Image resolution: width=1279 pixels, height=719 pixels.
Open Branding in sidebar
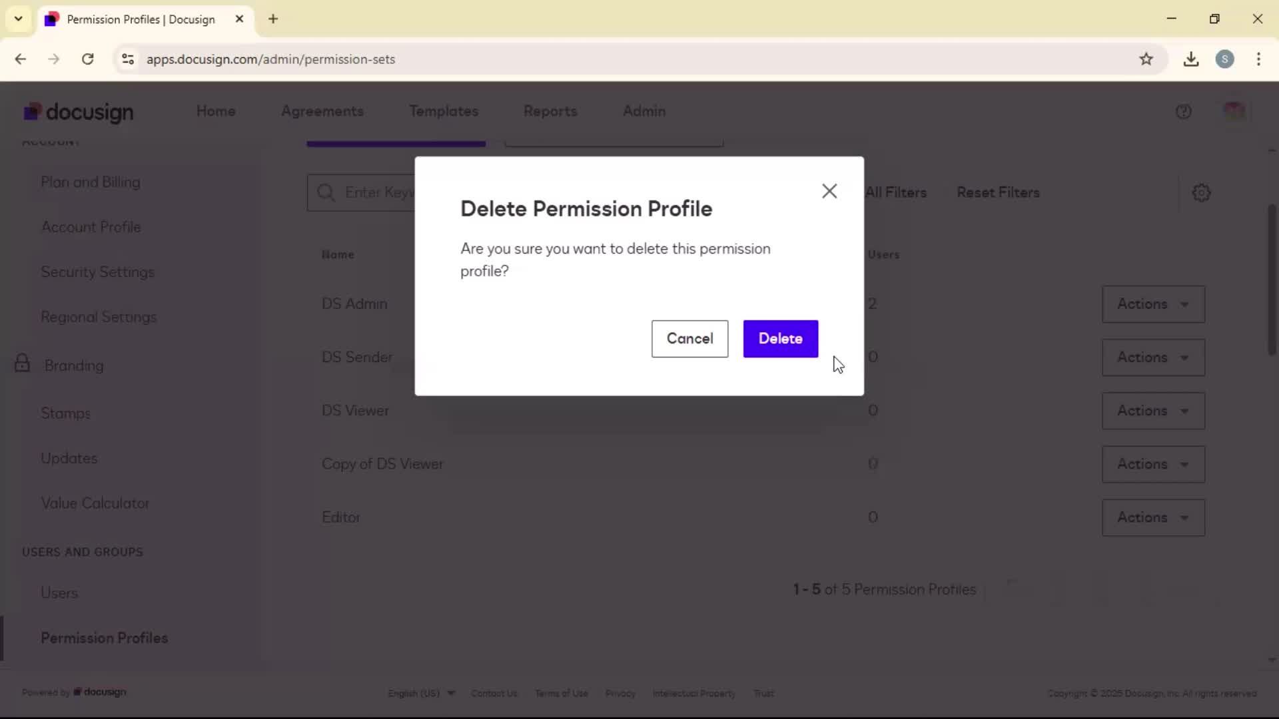pos(74,365)
